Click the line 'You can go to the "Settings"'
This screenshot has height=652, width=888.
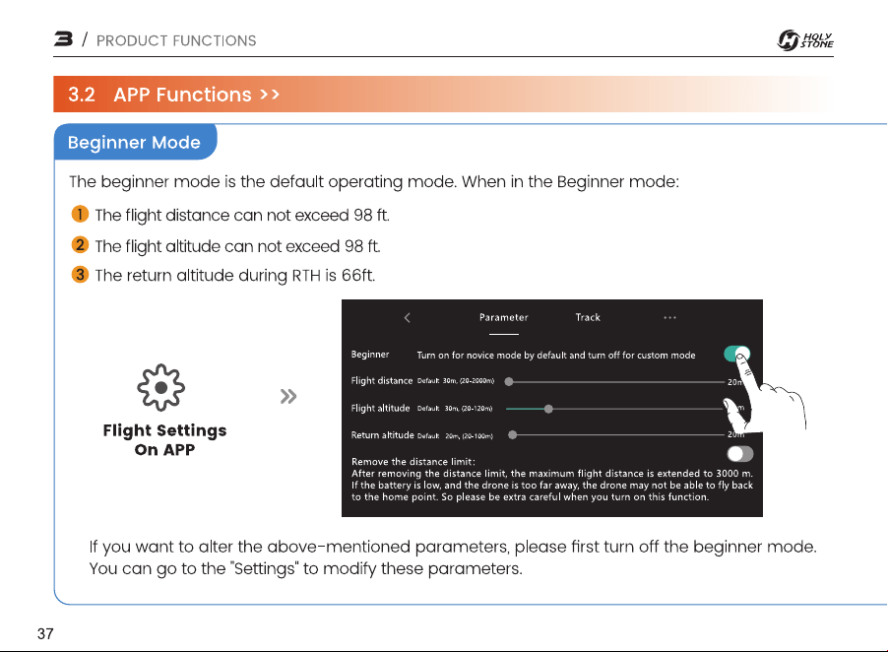tap(305, 568)
